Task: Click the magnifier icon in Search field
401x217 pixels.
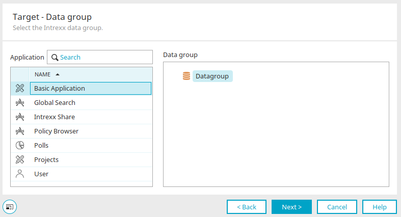Action: tap(55, 57)
